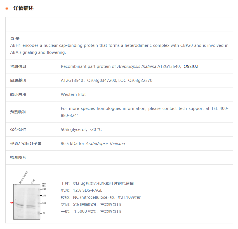The image size is (238, 229).
Task: Click the red arrow marker on the blot image
Action: [12, 203]
